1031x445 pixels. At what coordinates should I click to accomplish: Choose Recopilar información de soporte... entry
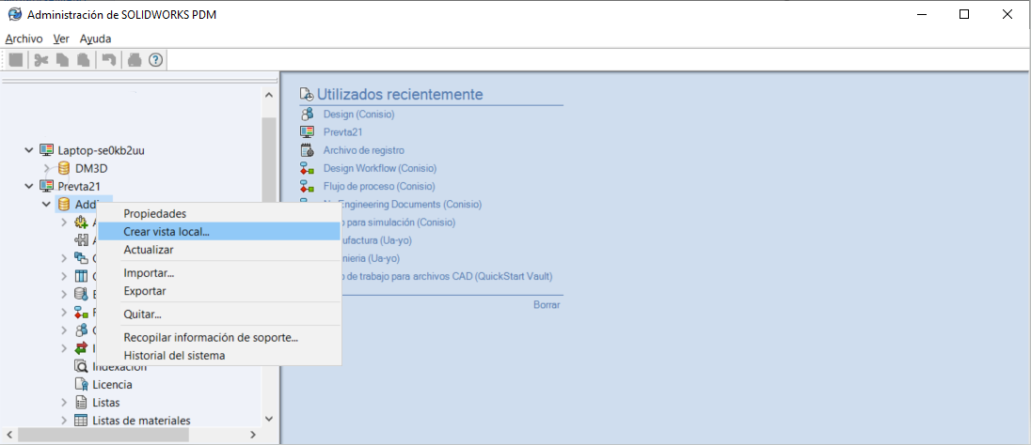(219, 338)
